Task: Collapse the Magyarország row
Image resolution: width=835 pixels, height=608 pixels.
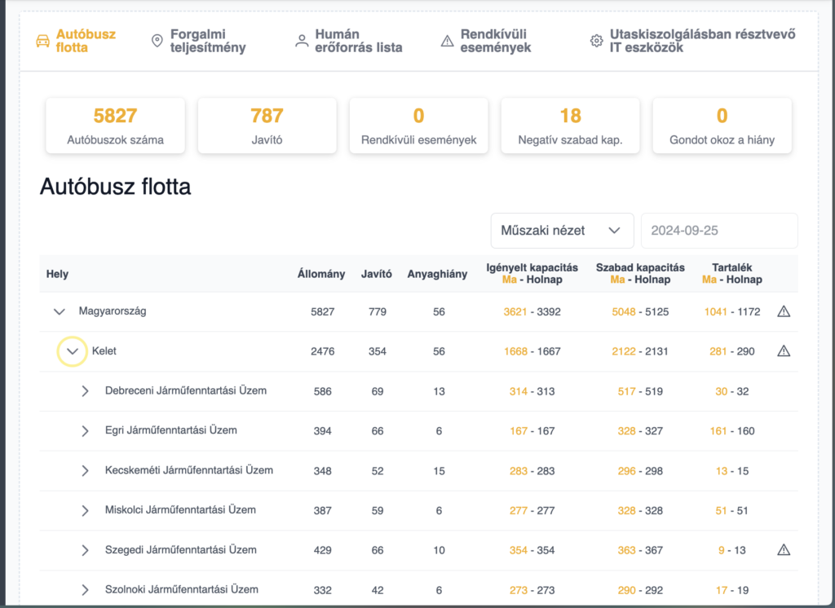Action: pyautogui.click(x=60, y=311)
